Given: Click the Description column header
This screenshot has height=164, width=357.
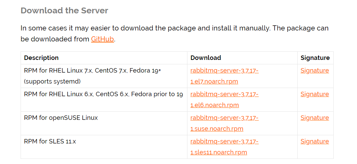Looking at the screenshot, I should point(41,58).
